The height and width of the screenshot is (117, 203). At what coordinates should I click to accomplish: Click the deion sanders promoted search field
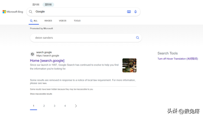86,38
